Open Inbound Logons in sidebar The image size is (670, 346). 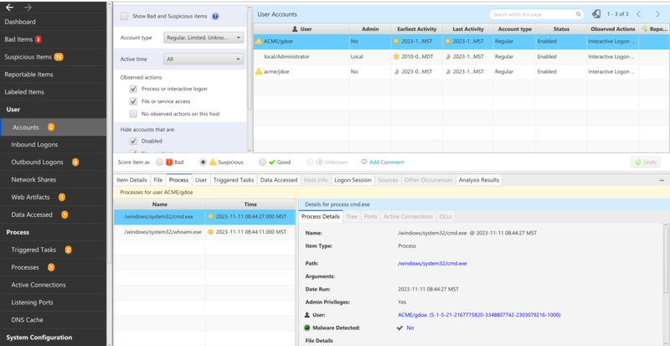point(34,145)
